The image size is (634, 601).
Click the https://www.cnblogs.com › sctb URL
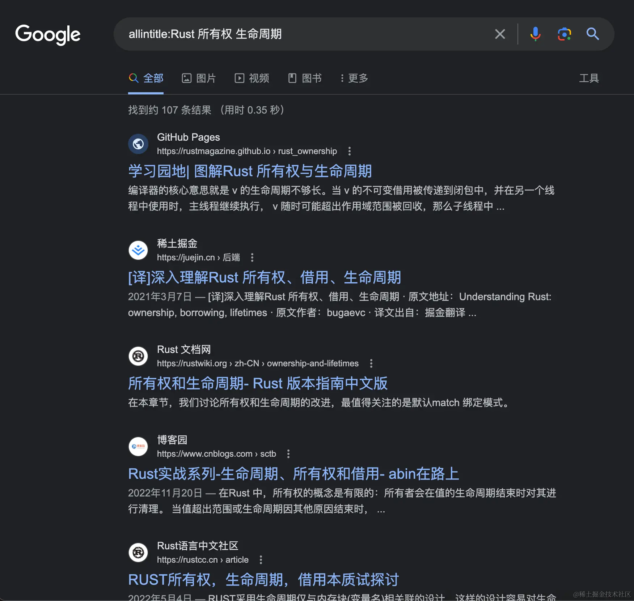[x=216, y=454]
